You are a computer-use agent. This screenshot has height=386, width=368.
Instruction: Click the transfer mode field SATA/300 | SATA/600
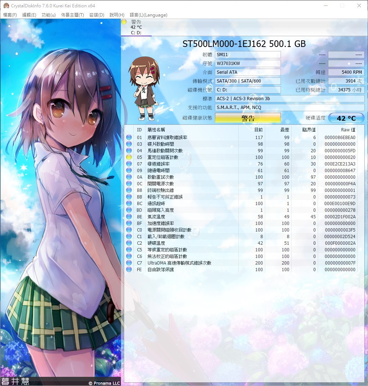pos(248,81)
